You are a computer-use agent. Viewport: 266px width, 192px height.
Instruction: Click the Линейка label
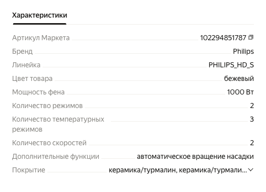tap(26, 65)
